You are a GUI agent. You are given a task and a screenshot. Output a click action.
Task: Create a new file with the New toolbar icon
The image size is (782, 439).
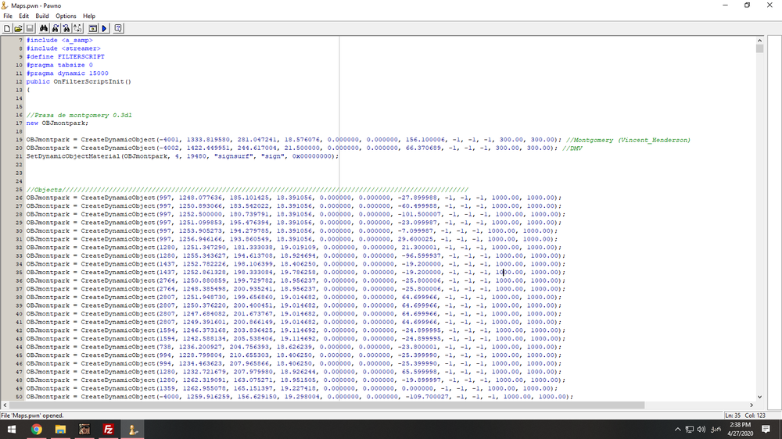(7, 28)
